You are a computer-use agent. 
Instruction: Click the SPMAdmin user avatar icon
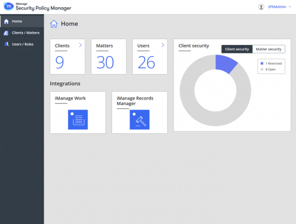point(261,7)
